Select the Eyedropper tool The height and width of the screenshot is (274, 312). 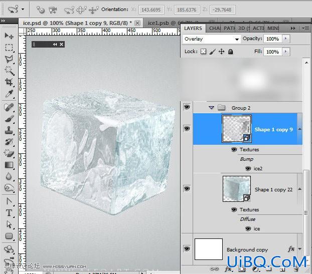pos(9,93)
